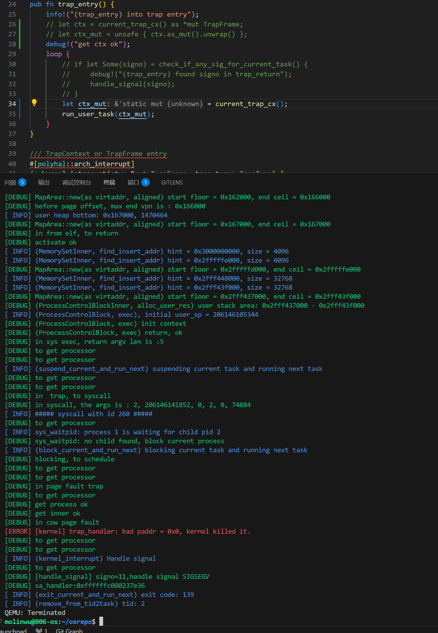Click the green git change bar at line 27
The width and height of the screenshot is (438, 633).
pyautogui.click(x=20, y=34)
